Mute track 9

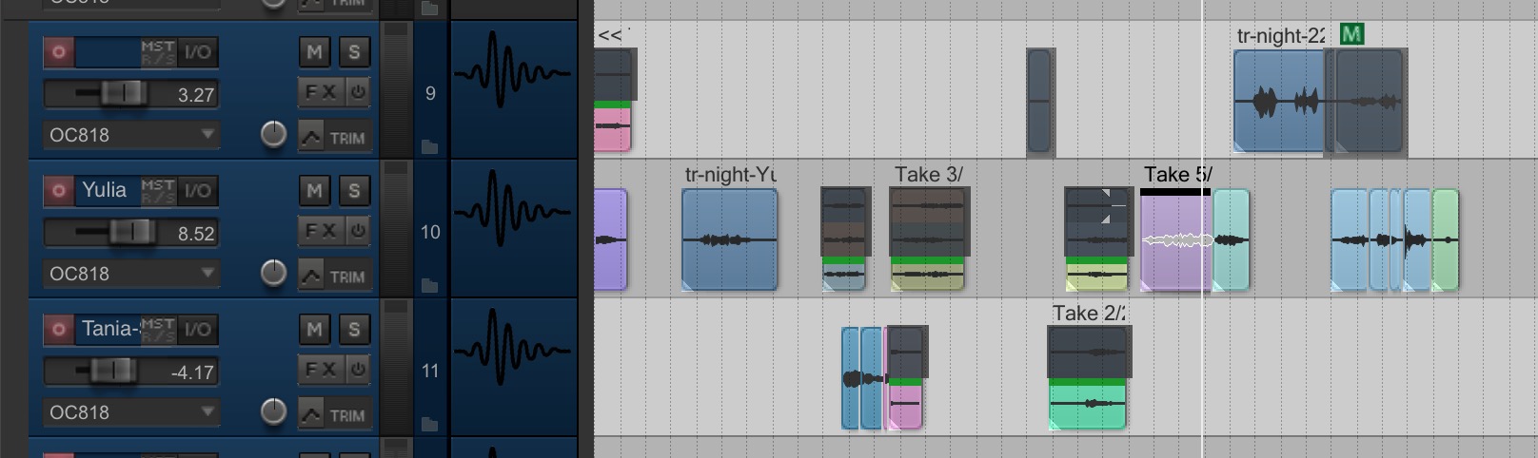click(x=314, y=51)
